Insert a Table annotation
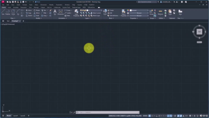Image resolution: width=209 pixels, height=118 pixels. (x=67, y=16)
